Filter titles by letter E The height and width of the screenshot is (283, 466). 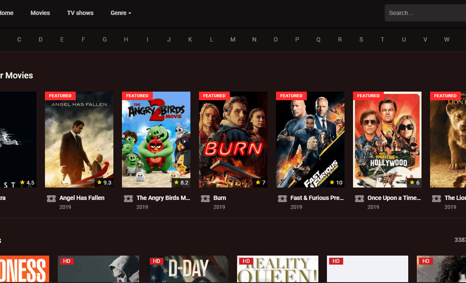pyautogui.click(x=62, y=39)
